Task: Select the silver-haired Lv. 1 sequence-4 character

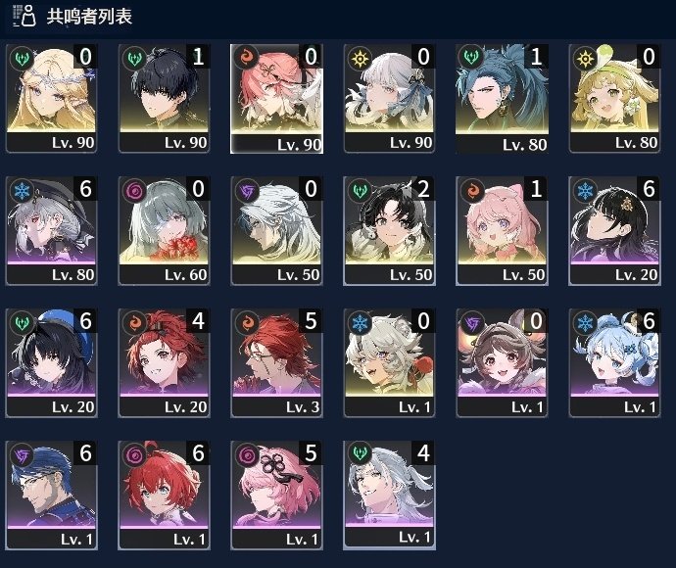Action: click(389, 496)
